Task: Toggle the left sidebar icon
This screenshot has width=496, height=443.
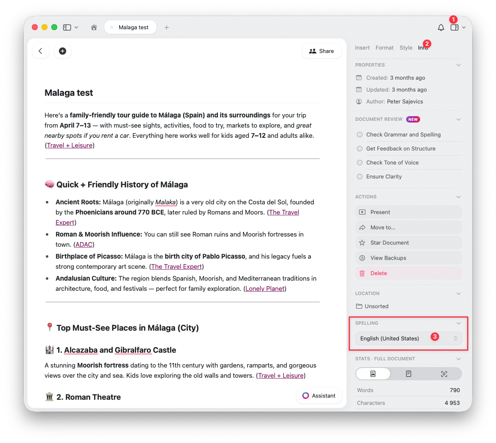Action: pyautogui.click(x=67, y=28)
